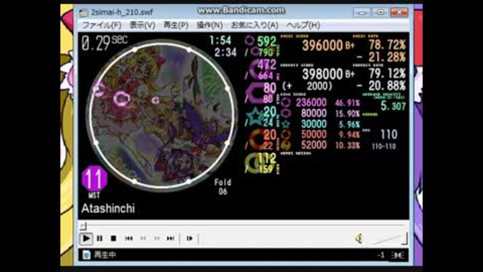Click the perfect score 398000
The image size is (483, 272).
[323, 74]
